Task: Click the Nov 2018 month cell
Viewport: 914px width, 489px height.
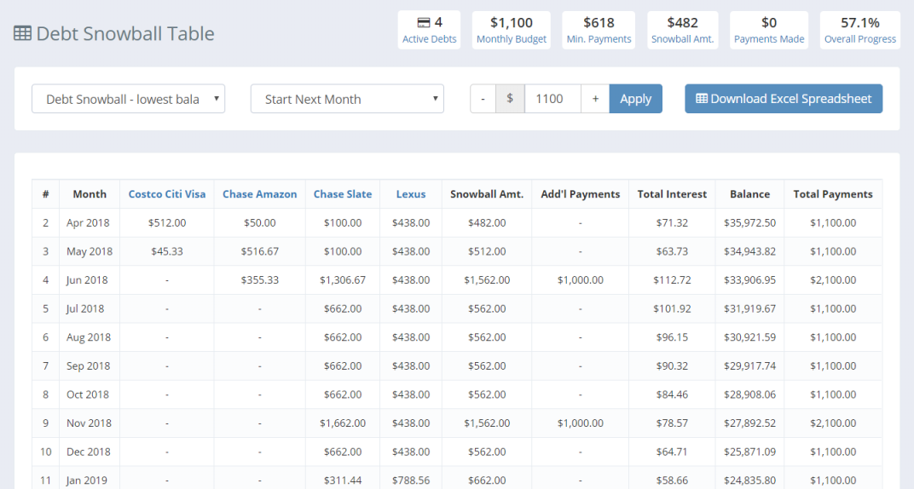Action: tap(89, 423)
